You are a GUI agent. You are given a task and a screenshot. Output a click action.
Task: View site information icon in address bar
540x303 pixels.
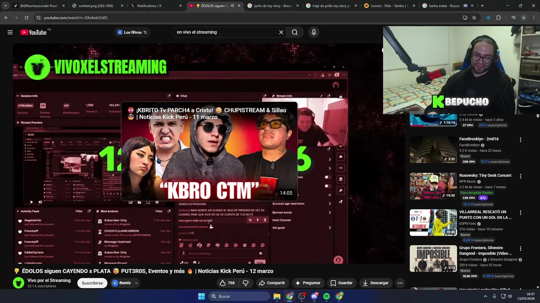click(38, 18)
